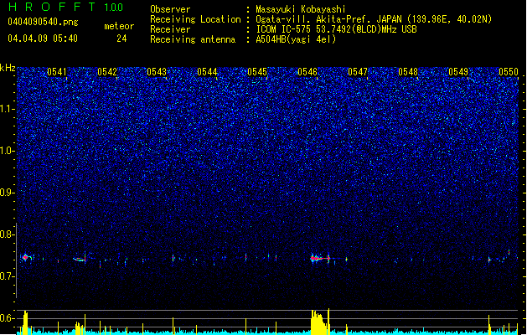The width and height of the screenshot is (527, 335).
Task: Click the 1.1 kHz axis label
Action: [x=8, y=109]
